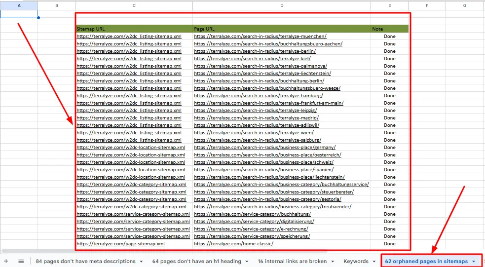
Task: Open the business-place/oesterreich page link
Action: [x=267, y=155]
